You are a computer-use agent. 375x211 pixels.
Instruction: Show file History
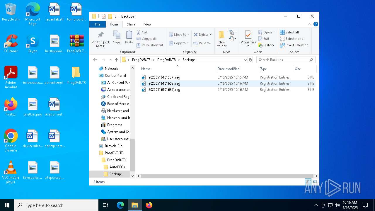pos(266,45)
